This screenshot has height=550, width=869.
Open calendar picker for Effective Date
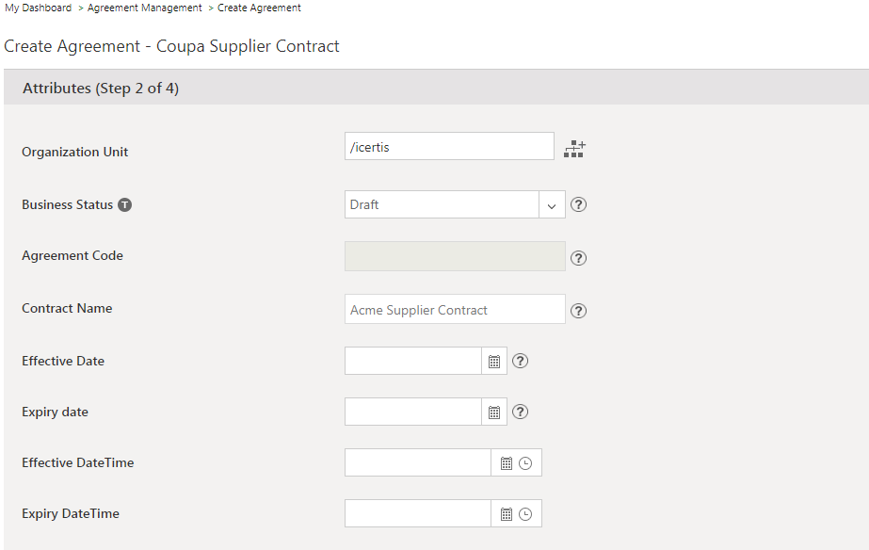click(x=494, y=362)
